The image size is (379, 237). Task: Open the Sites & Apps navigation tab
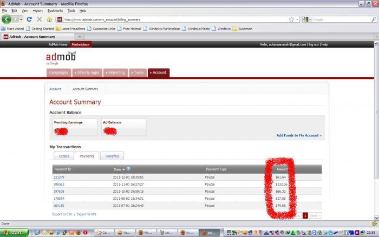(87, 73)
